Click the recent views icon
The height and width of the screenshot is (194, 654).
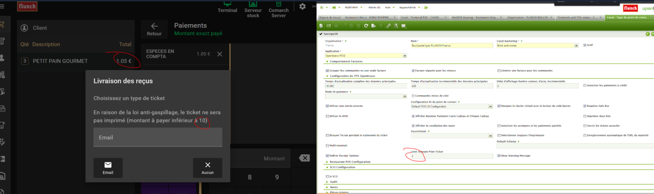tap(334, 7)
